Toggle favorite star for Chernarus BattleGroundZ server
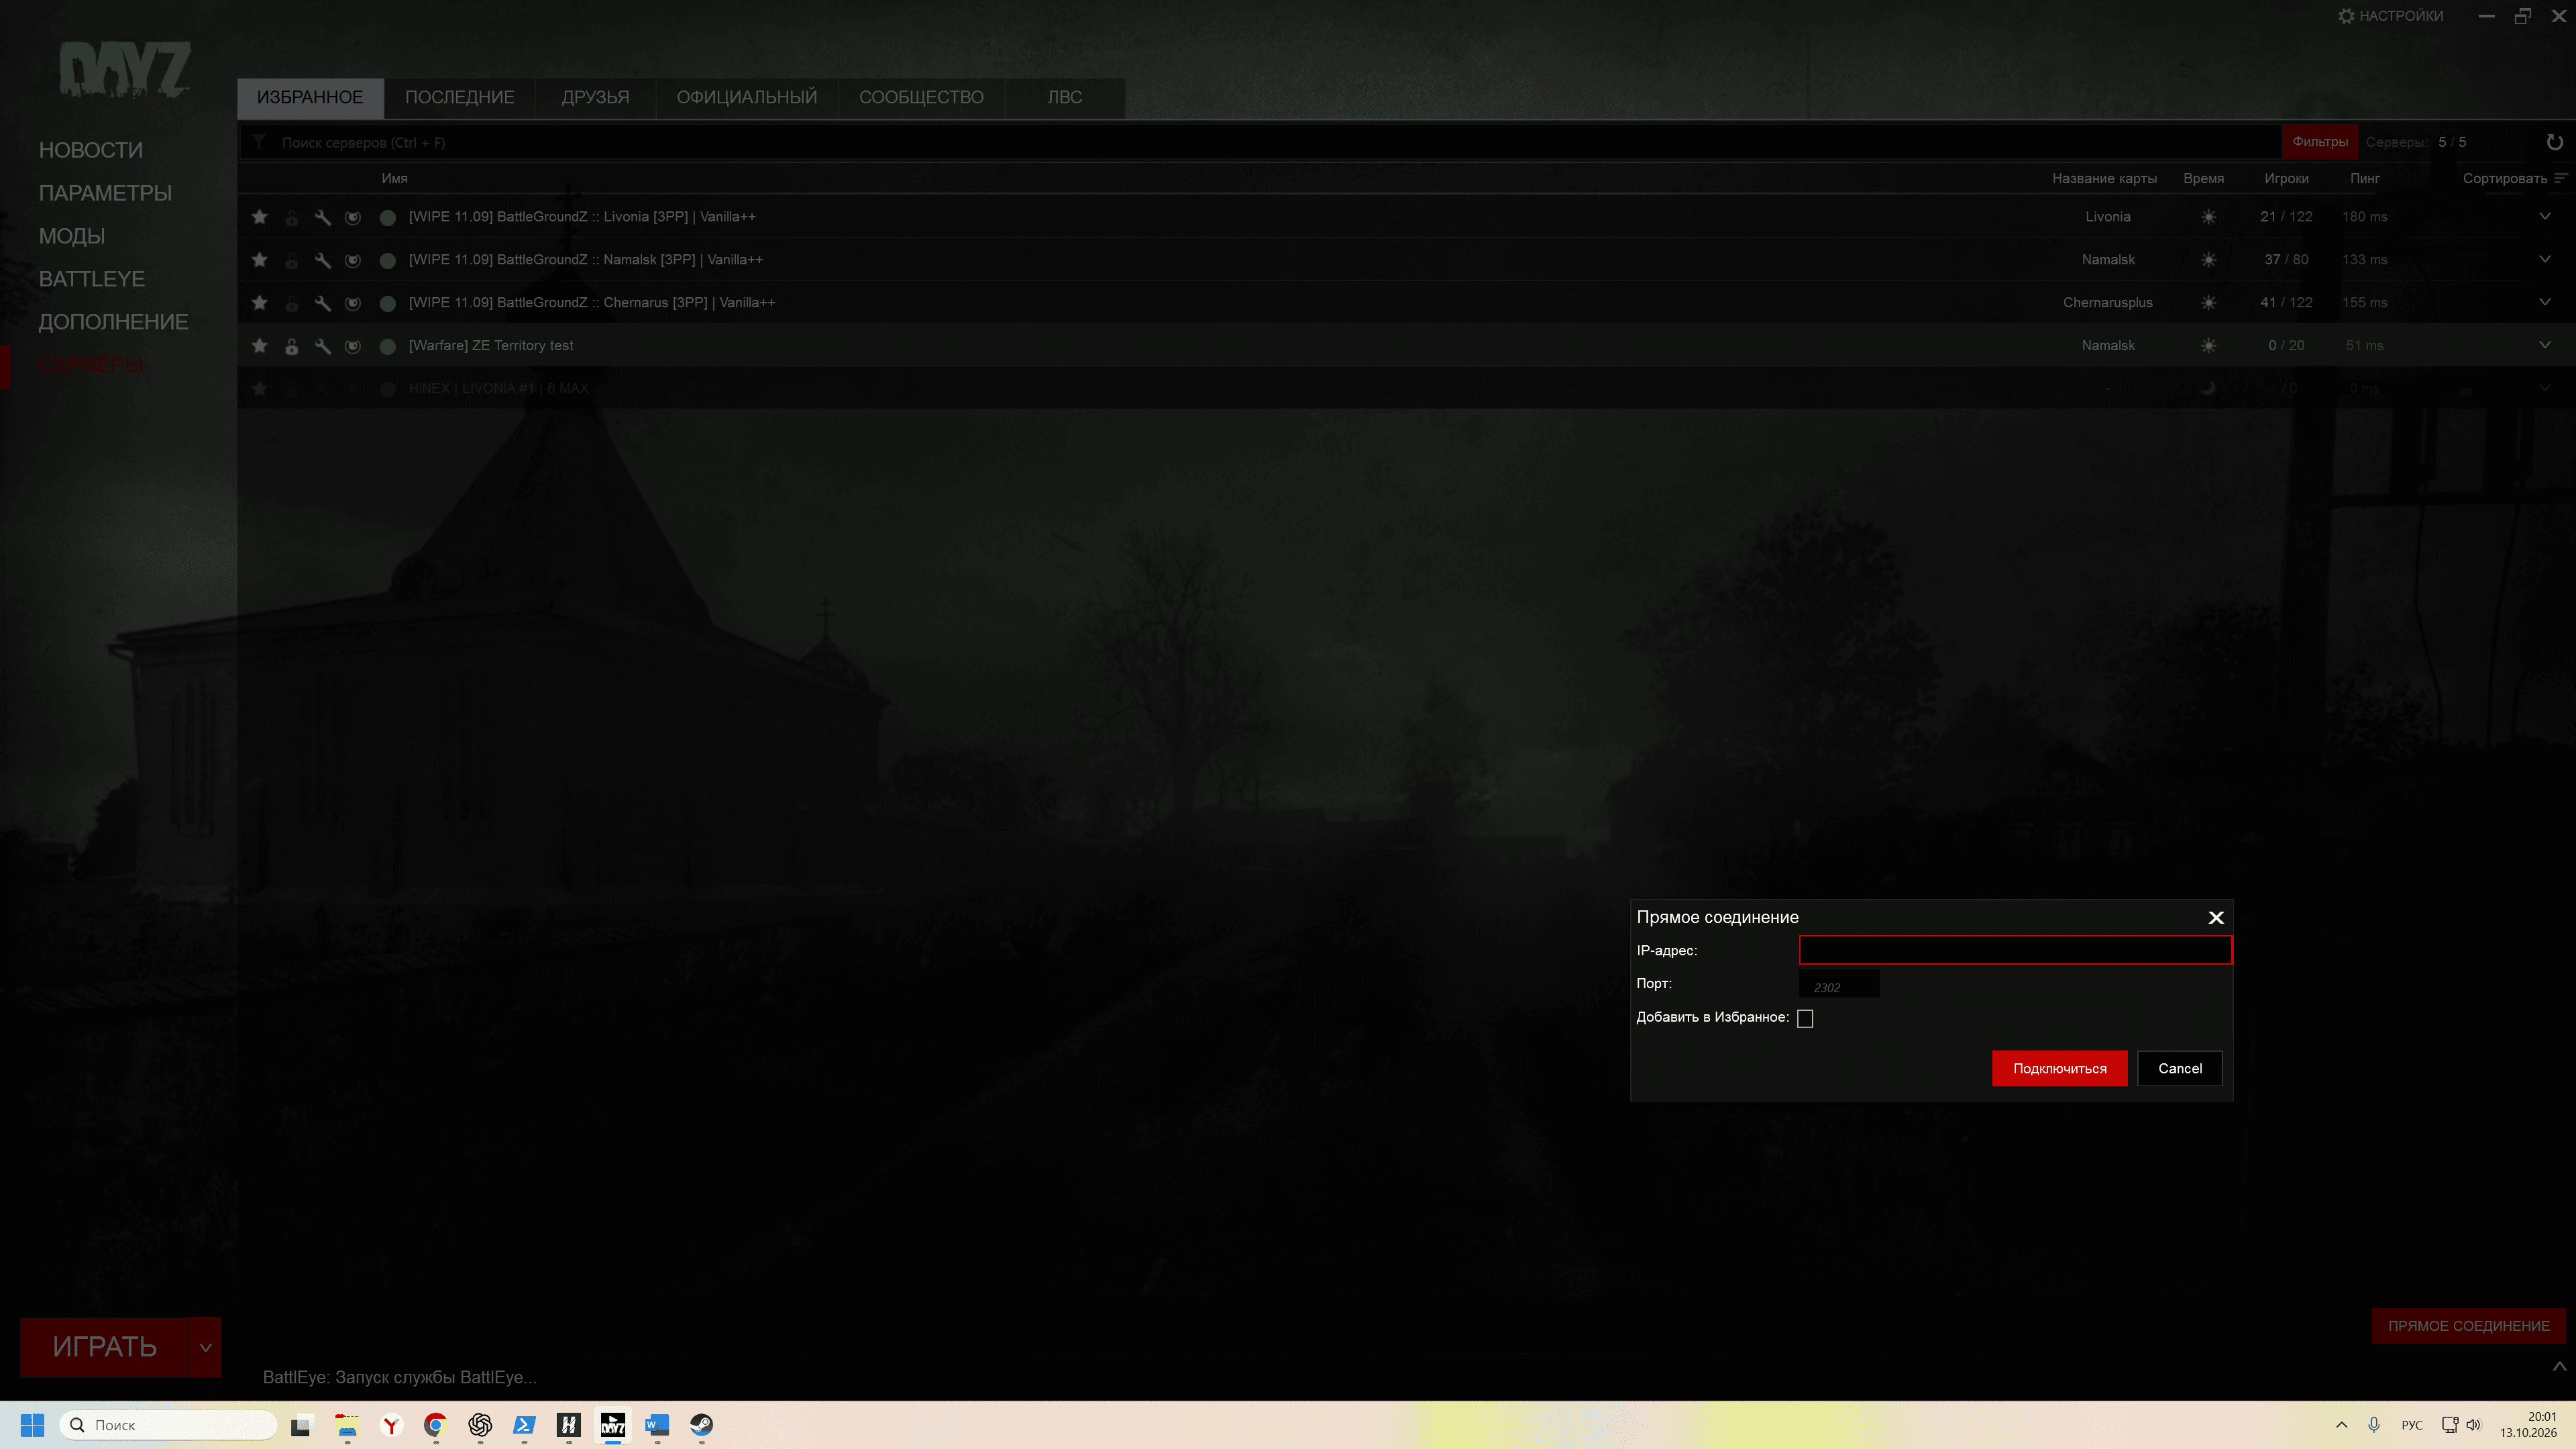This screenshot has width=2576, height=1449. pos(259,303)
